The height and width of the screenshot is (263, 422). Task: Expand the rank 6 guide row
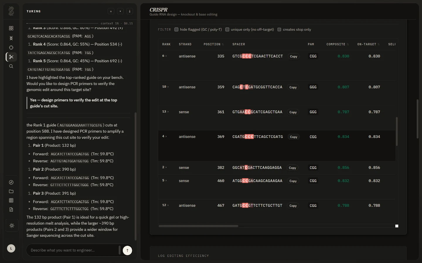[x=164, y=56]
